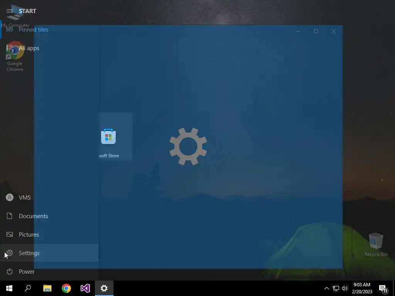Close the loading Settings window
The width and height of the screenshot is (395, 296).
pyautogui.click(x=334, y=31)
